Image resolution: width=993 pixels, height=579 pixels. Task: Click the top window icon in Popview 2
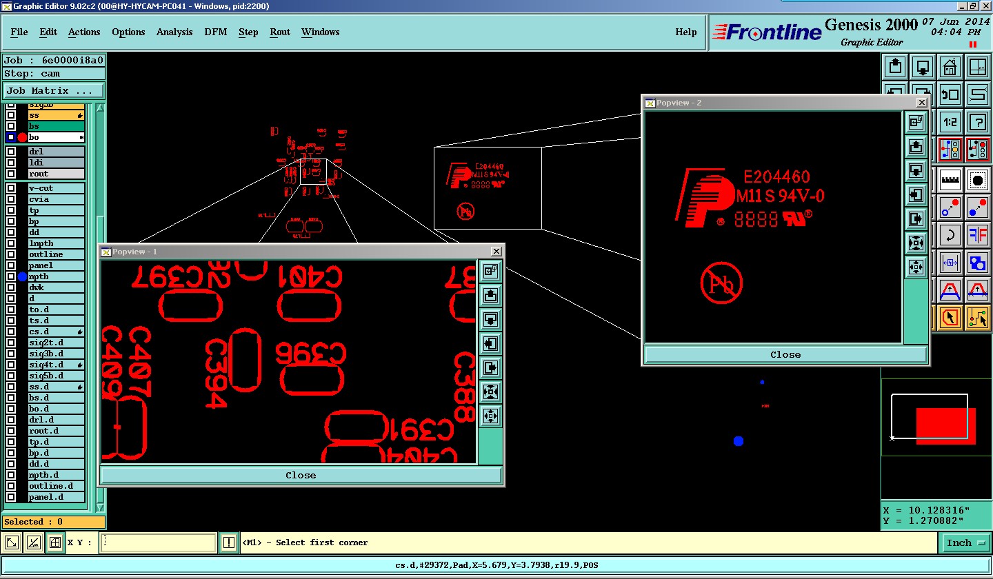916,123
